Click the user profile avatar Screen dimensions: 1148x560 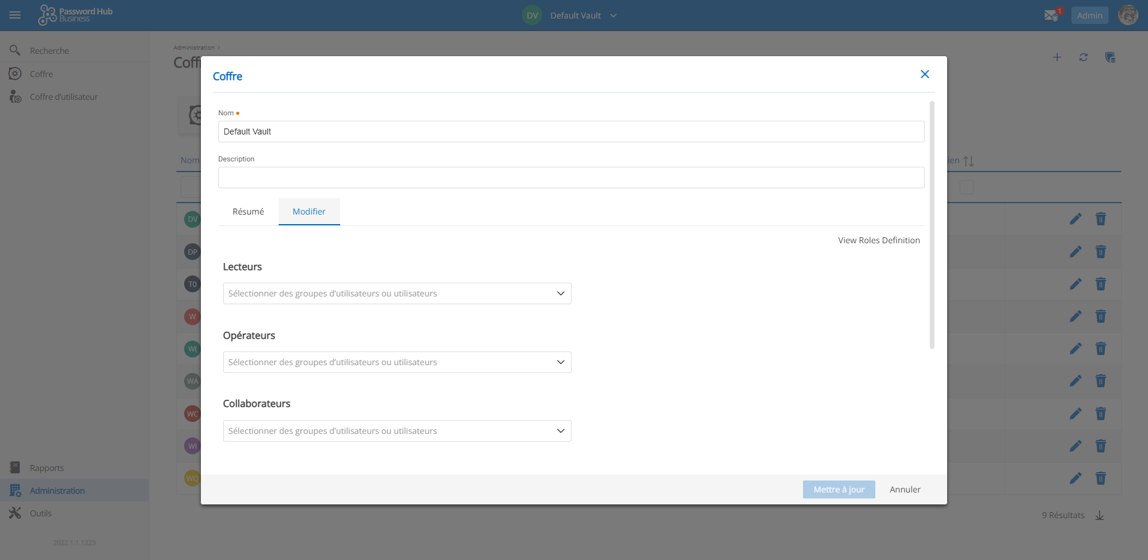pos(1128,15)
